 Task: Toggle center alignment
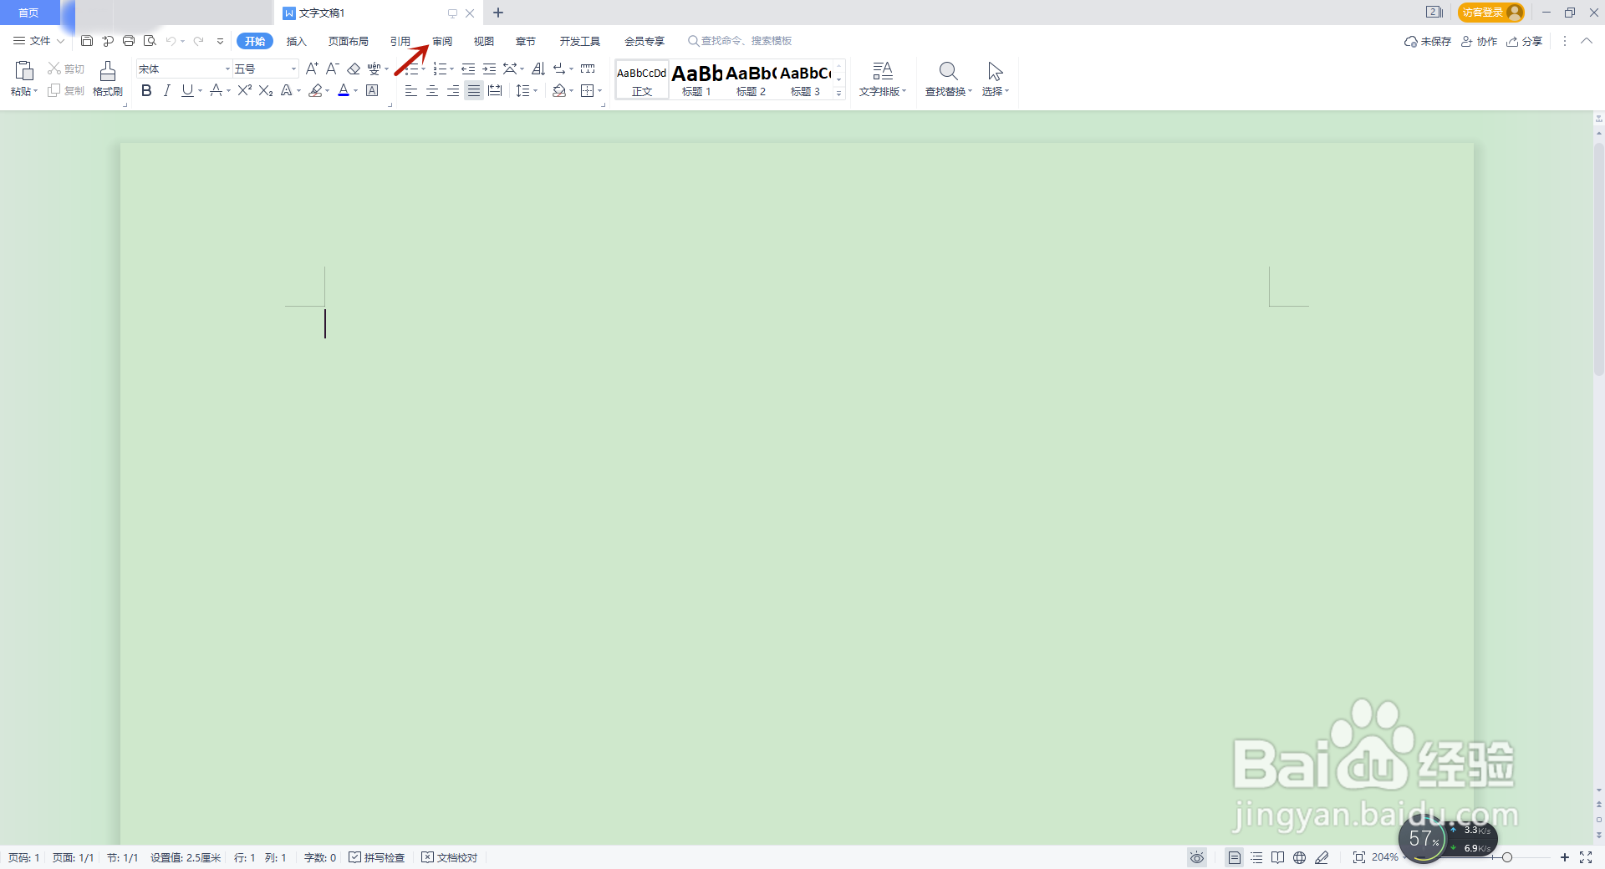[x=432, y=90]
